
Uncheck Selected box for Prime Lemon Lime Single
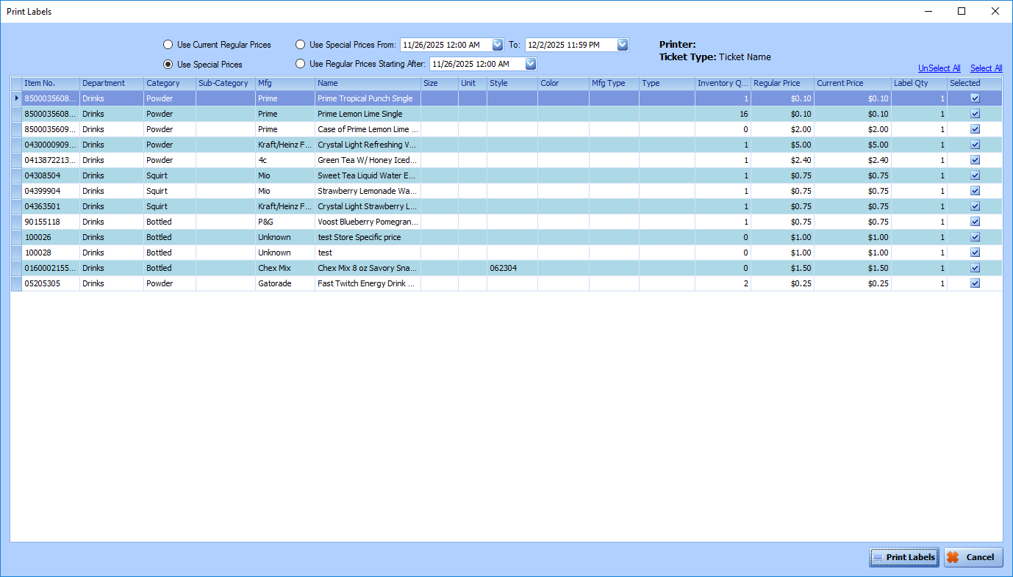975,114
